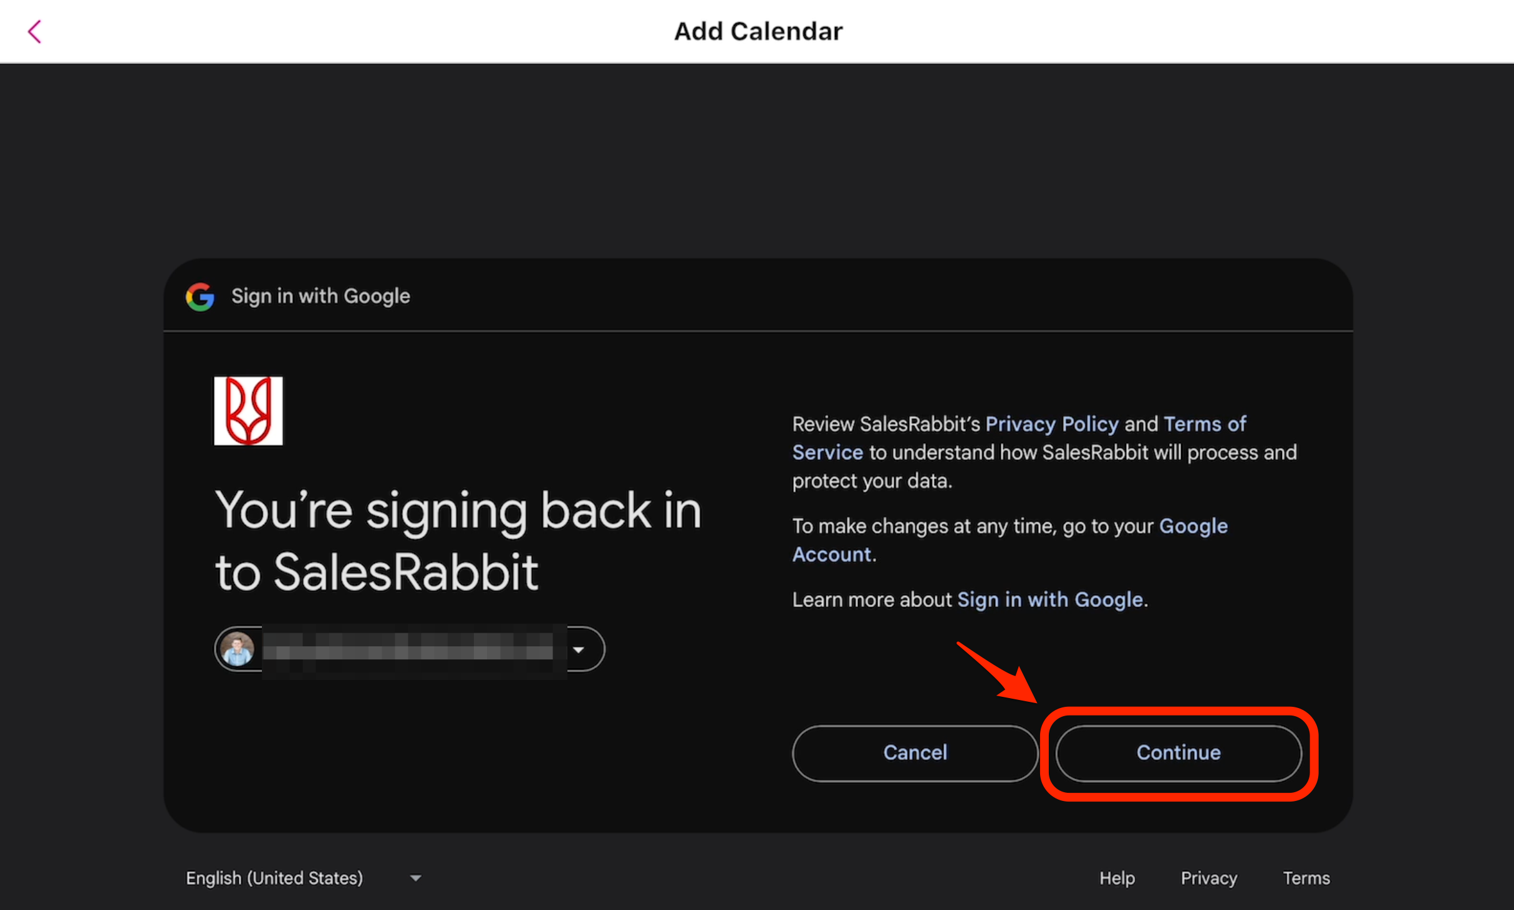Click the blurred account email chip
Image resolution: width=1514 pixels, height=910 pixels.
point(408,649)
